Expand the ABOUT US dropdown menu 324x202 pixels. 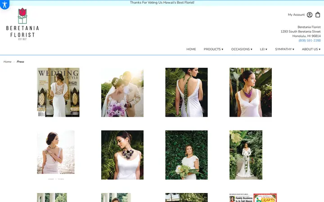(311, 49)
